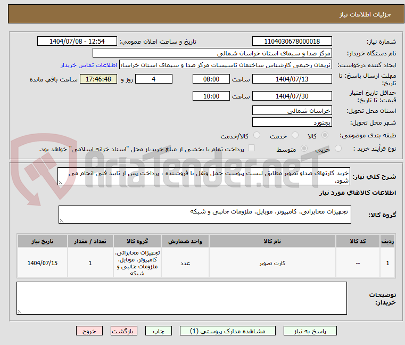Toggle the اسناد خزانه اسلامی payment checkbox
The image size is (405, 345).
[x=251, y=148]
